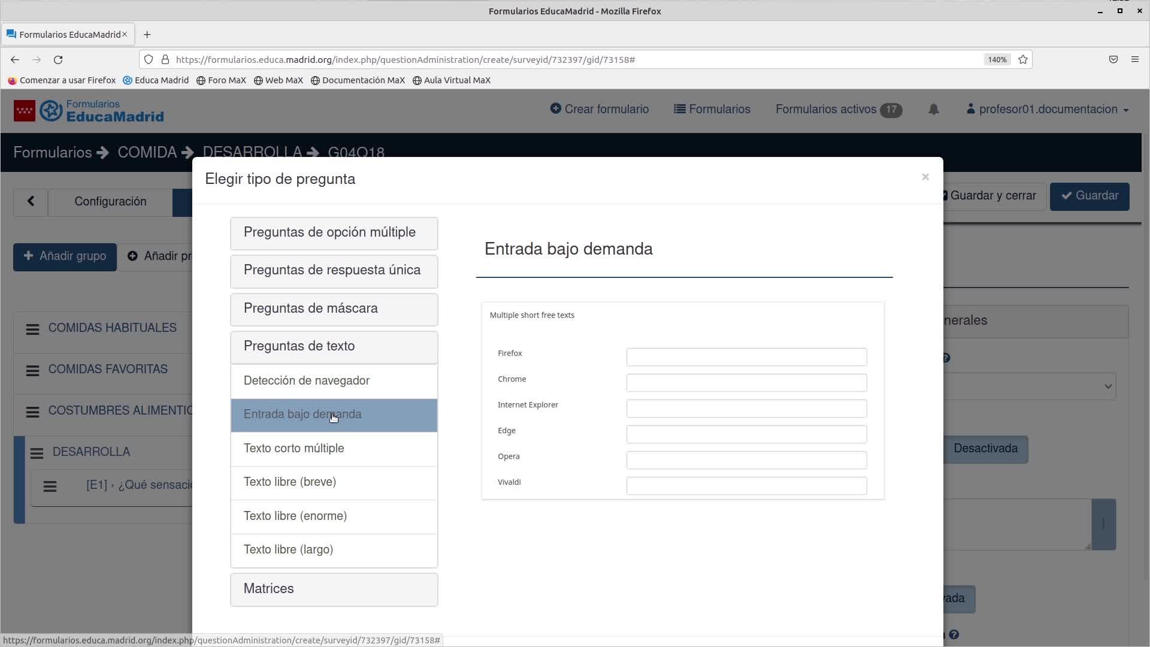Click the Firefox text input field
1150x647 pixels.
point(746,357)
